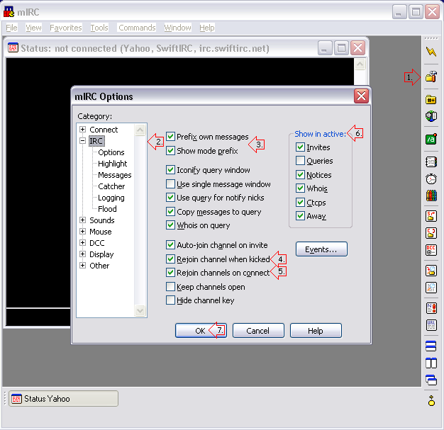
Task: Toggle Notices under Show in active
Action: coord(300,175)
